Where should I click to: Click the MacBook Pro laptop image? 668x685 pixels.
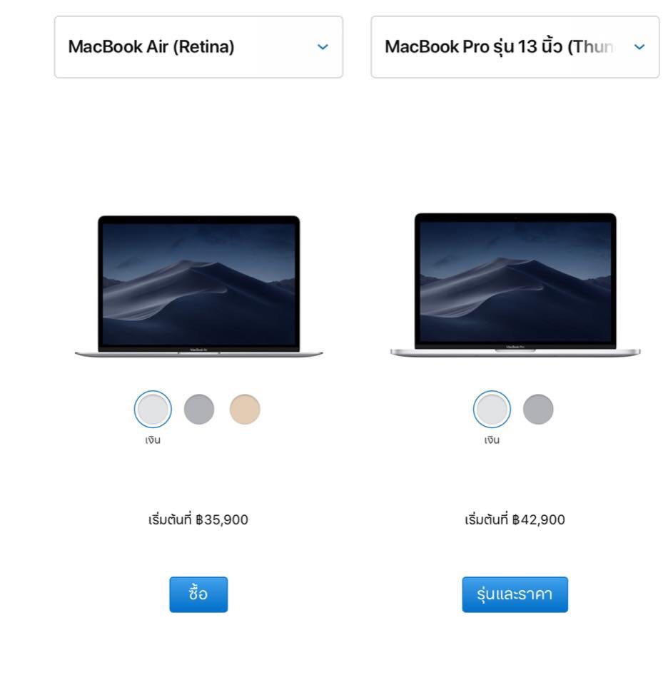[x=515, y=285]
